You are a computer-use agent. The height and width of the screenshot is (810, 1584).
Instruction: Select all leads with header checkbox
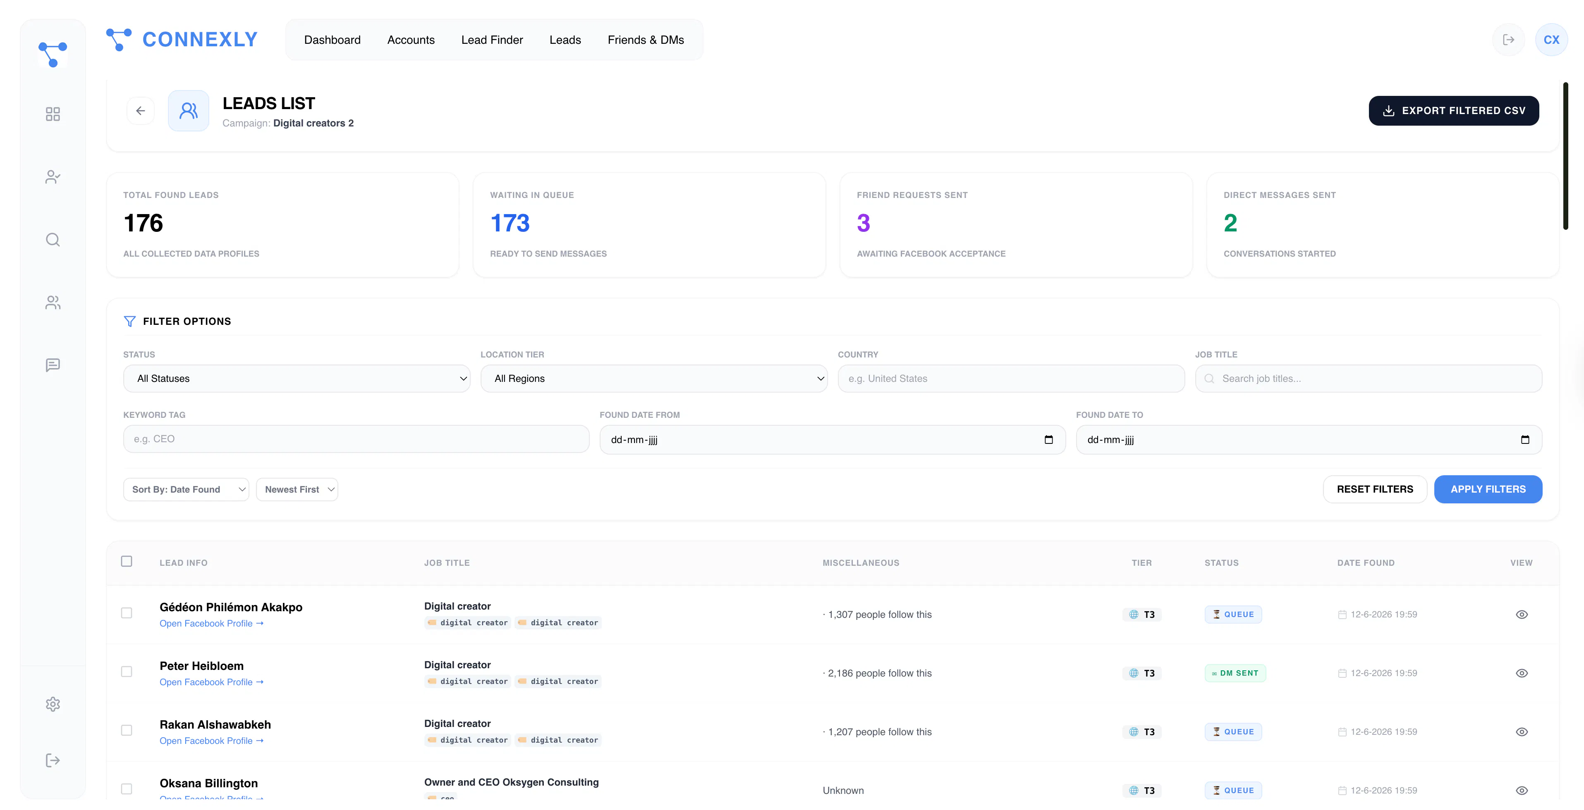[x=127, y=561]
